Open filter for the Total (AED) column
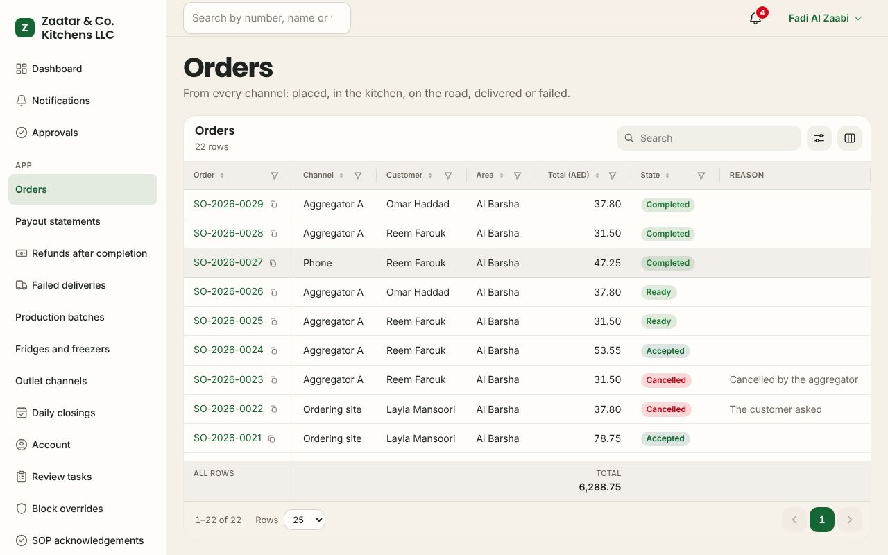Screen dimensions: 888x555 [613, 176]
